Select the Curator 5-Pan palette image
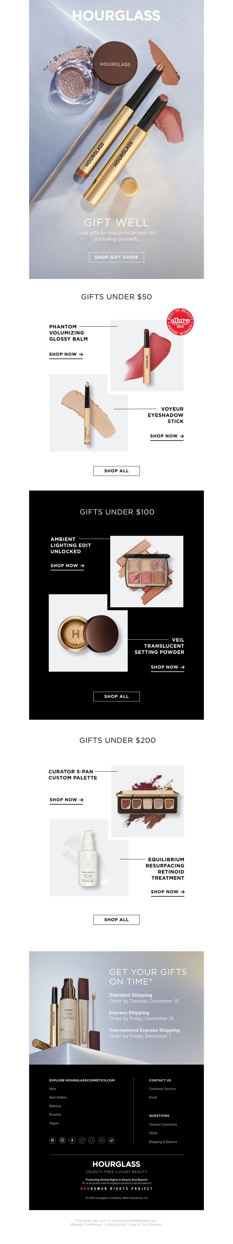Image resolution: width=233 pixels, height=1244 pixels. [147, 801]
